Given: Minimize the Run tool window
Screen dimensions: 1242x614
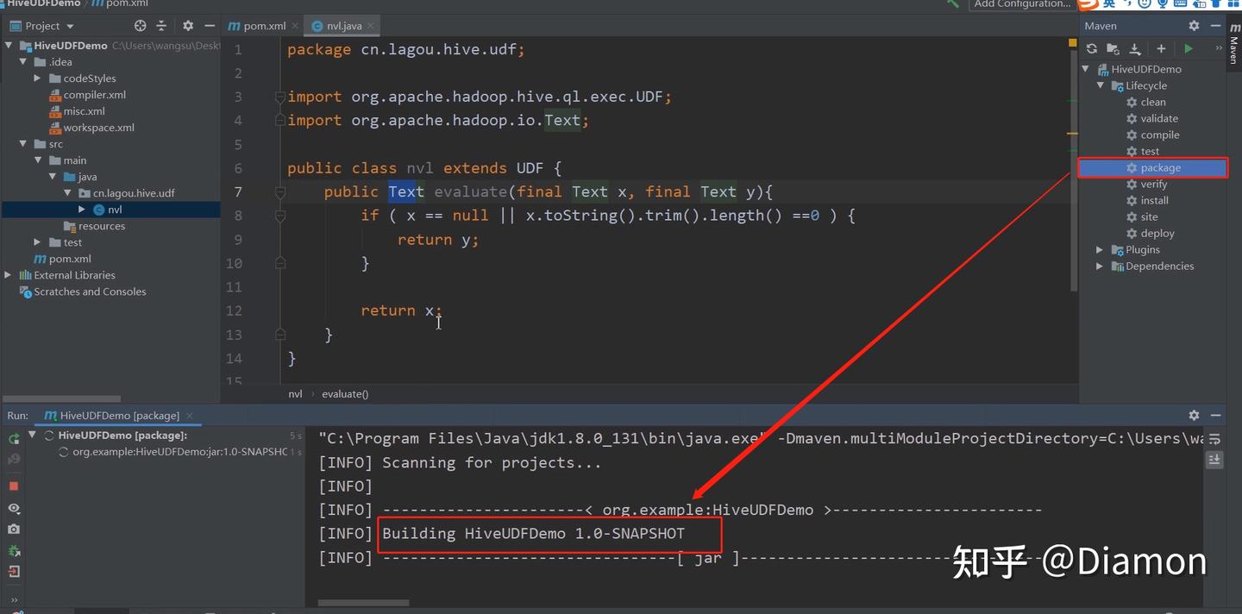Looking at the screenshot, I should [x=1215, y=415].
